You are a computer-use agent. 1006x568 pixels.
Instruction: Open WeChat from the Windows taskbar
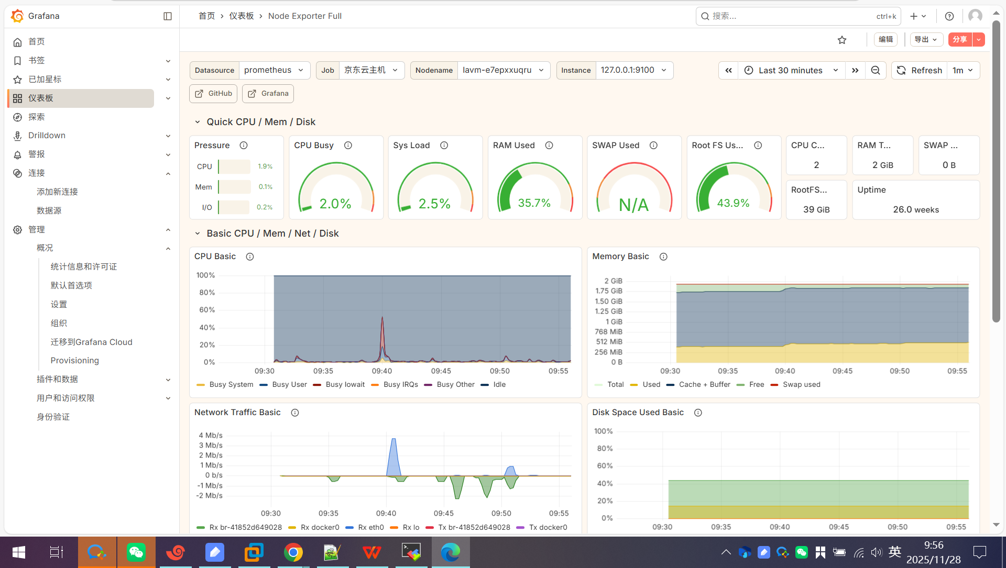coord(136,552)
